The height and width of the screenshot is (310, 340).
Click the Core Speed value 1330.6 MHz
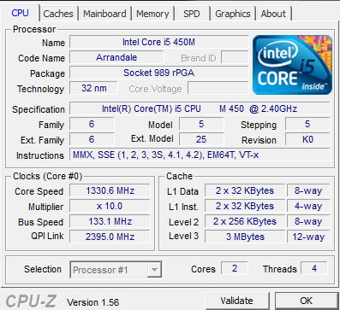(x=110, y=190)
